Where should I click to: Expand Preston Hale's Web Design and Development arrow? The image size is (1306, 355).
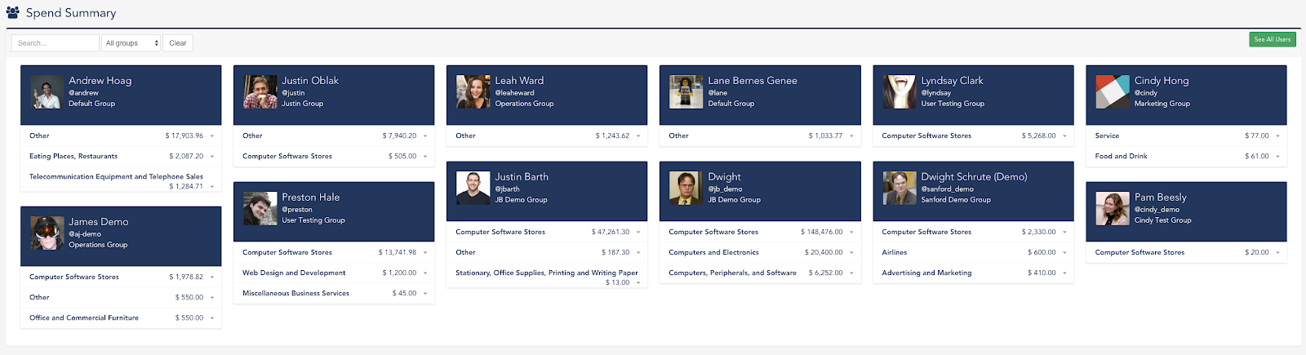(x=425, y=273)
